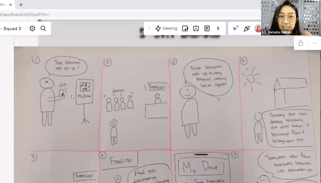Select the Natasha Siahaan video thumbnail

tap(291, 18)
